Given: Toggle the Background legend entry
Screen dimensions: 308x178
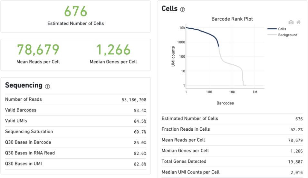Looking at the screenshot, I should 282,35.
